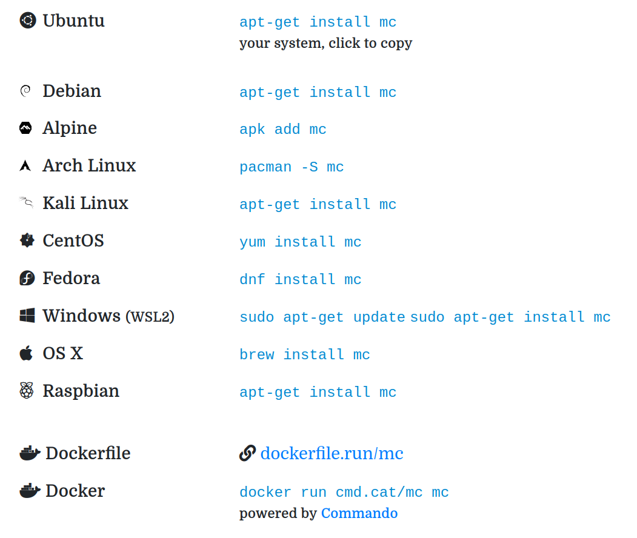Click the Windows logo icon
This screenshot has width=637, height=538.
[x=27, y=316]
